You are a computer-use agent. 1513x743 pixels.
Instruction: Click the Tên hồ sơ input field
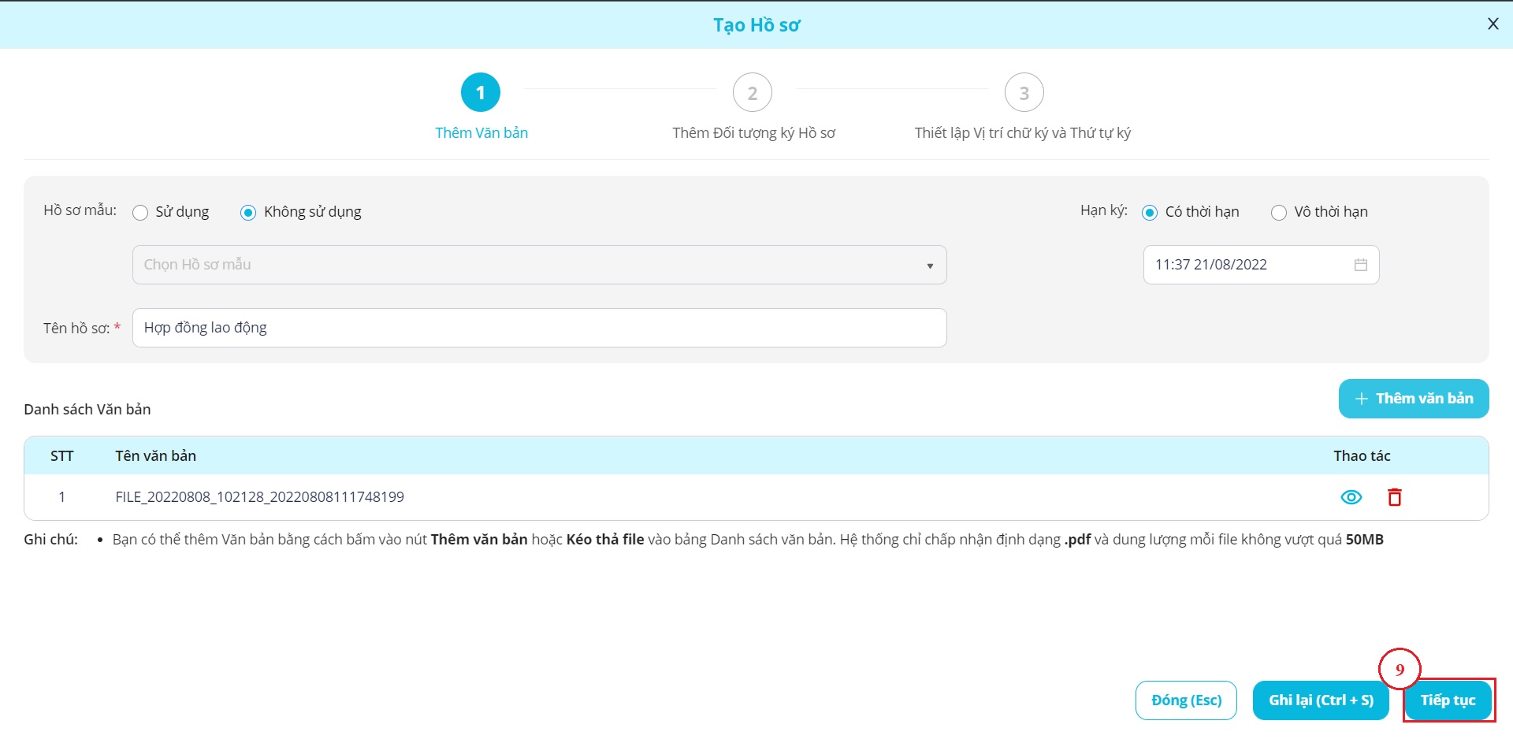(539, 328)
